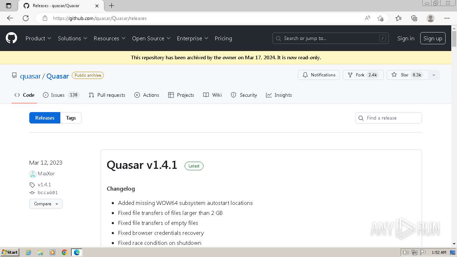Click the Sign in link
This screenshot has height=257, width=457.
tap(406, 38)
